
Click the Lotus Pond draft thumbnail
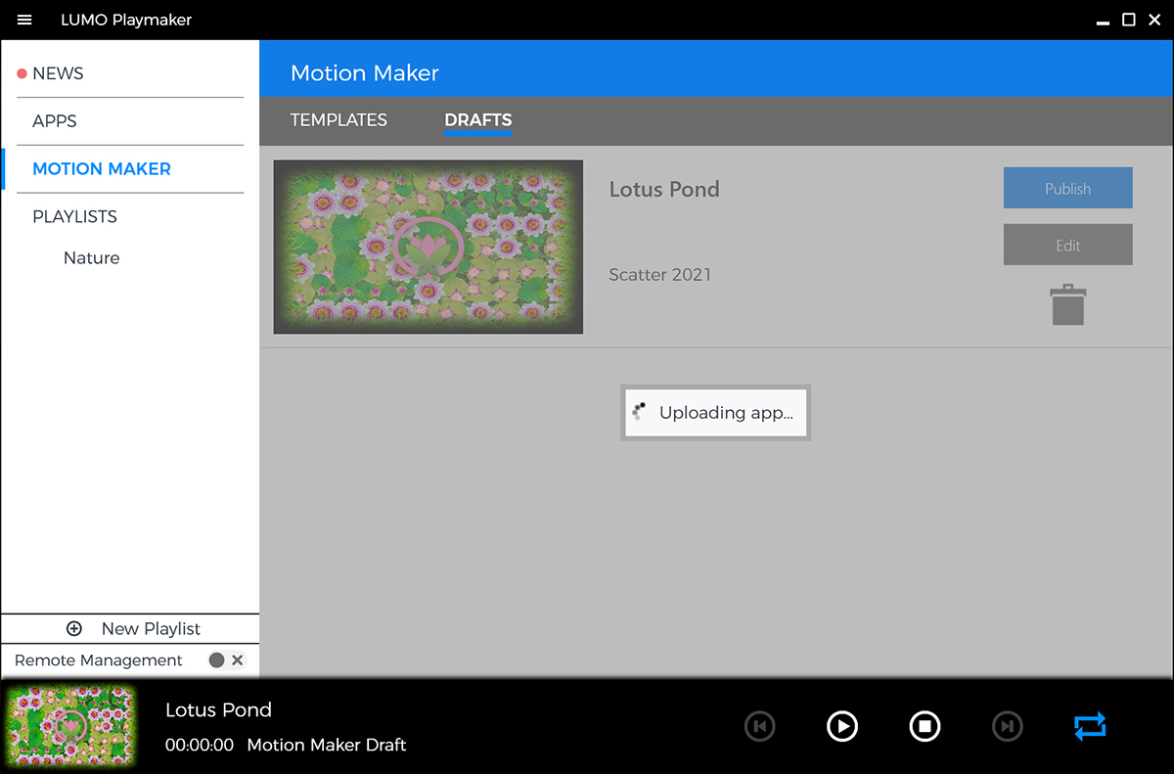coord(429,248)
